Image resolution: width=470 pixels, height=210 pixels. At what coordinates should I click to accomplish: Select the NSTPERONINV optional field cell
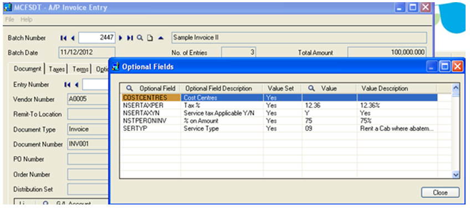pyautogui.click(x=151, y=121)
